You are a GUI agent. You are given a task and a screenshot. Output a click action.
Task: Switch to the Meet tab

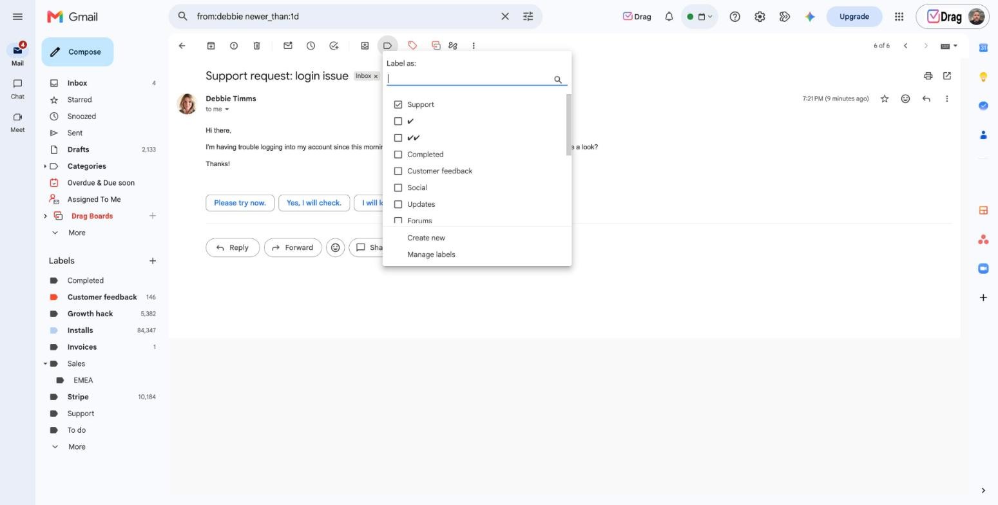click(17, 122)
